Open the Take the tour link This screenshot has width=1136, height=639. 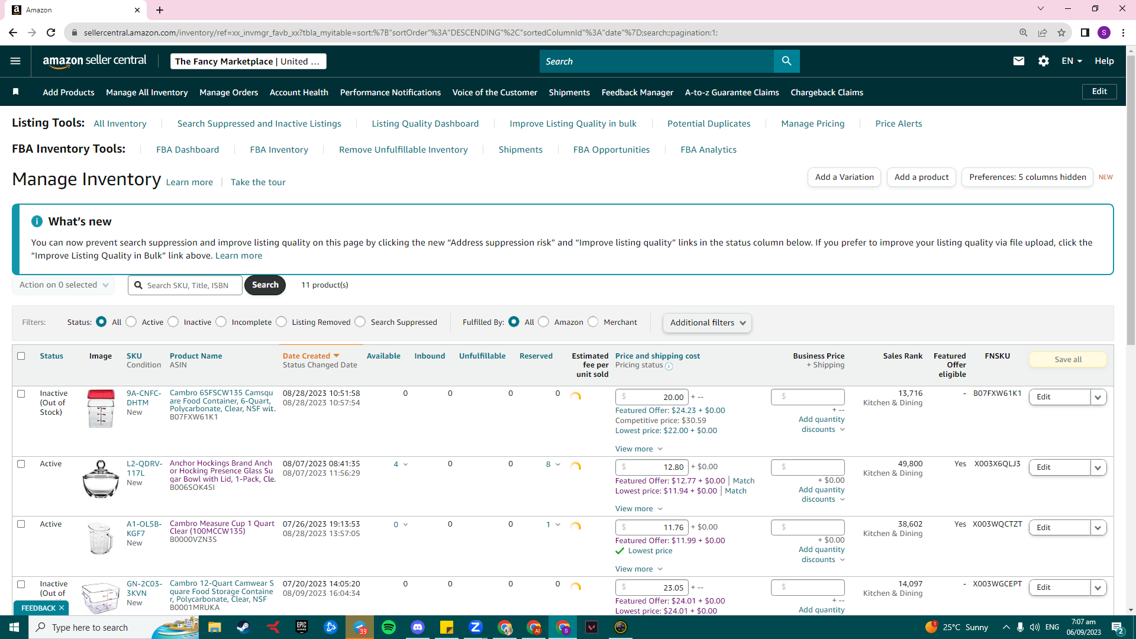coord(258,182)
